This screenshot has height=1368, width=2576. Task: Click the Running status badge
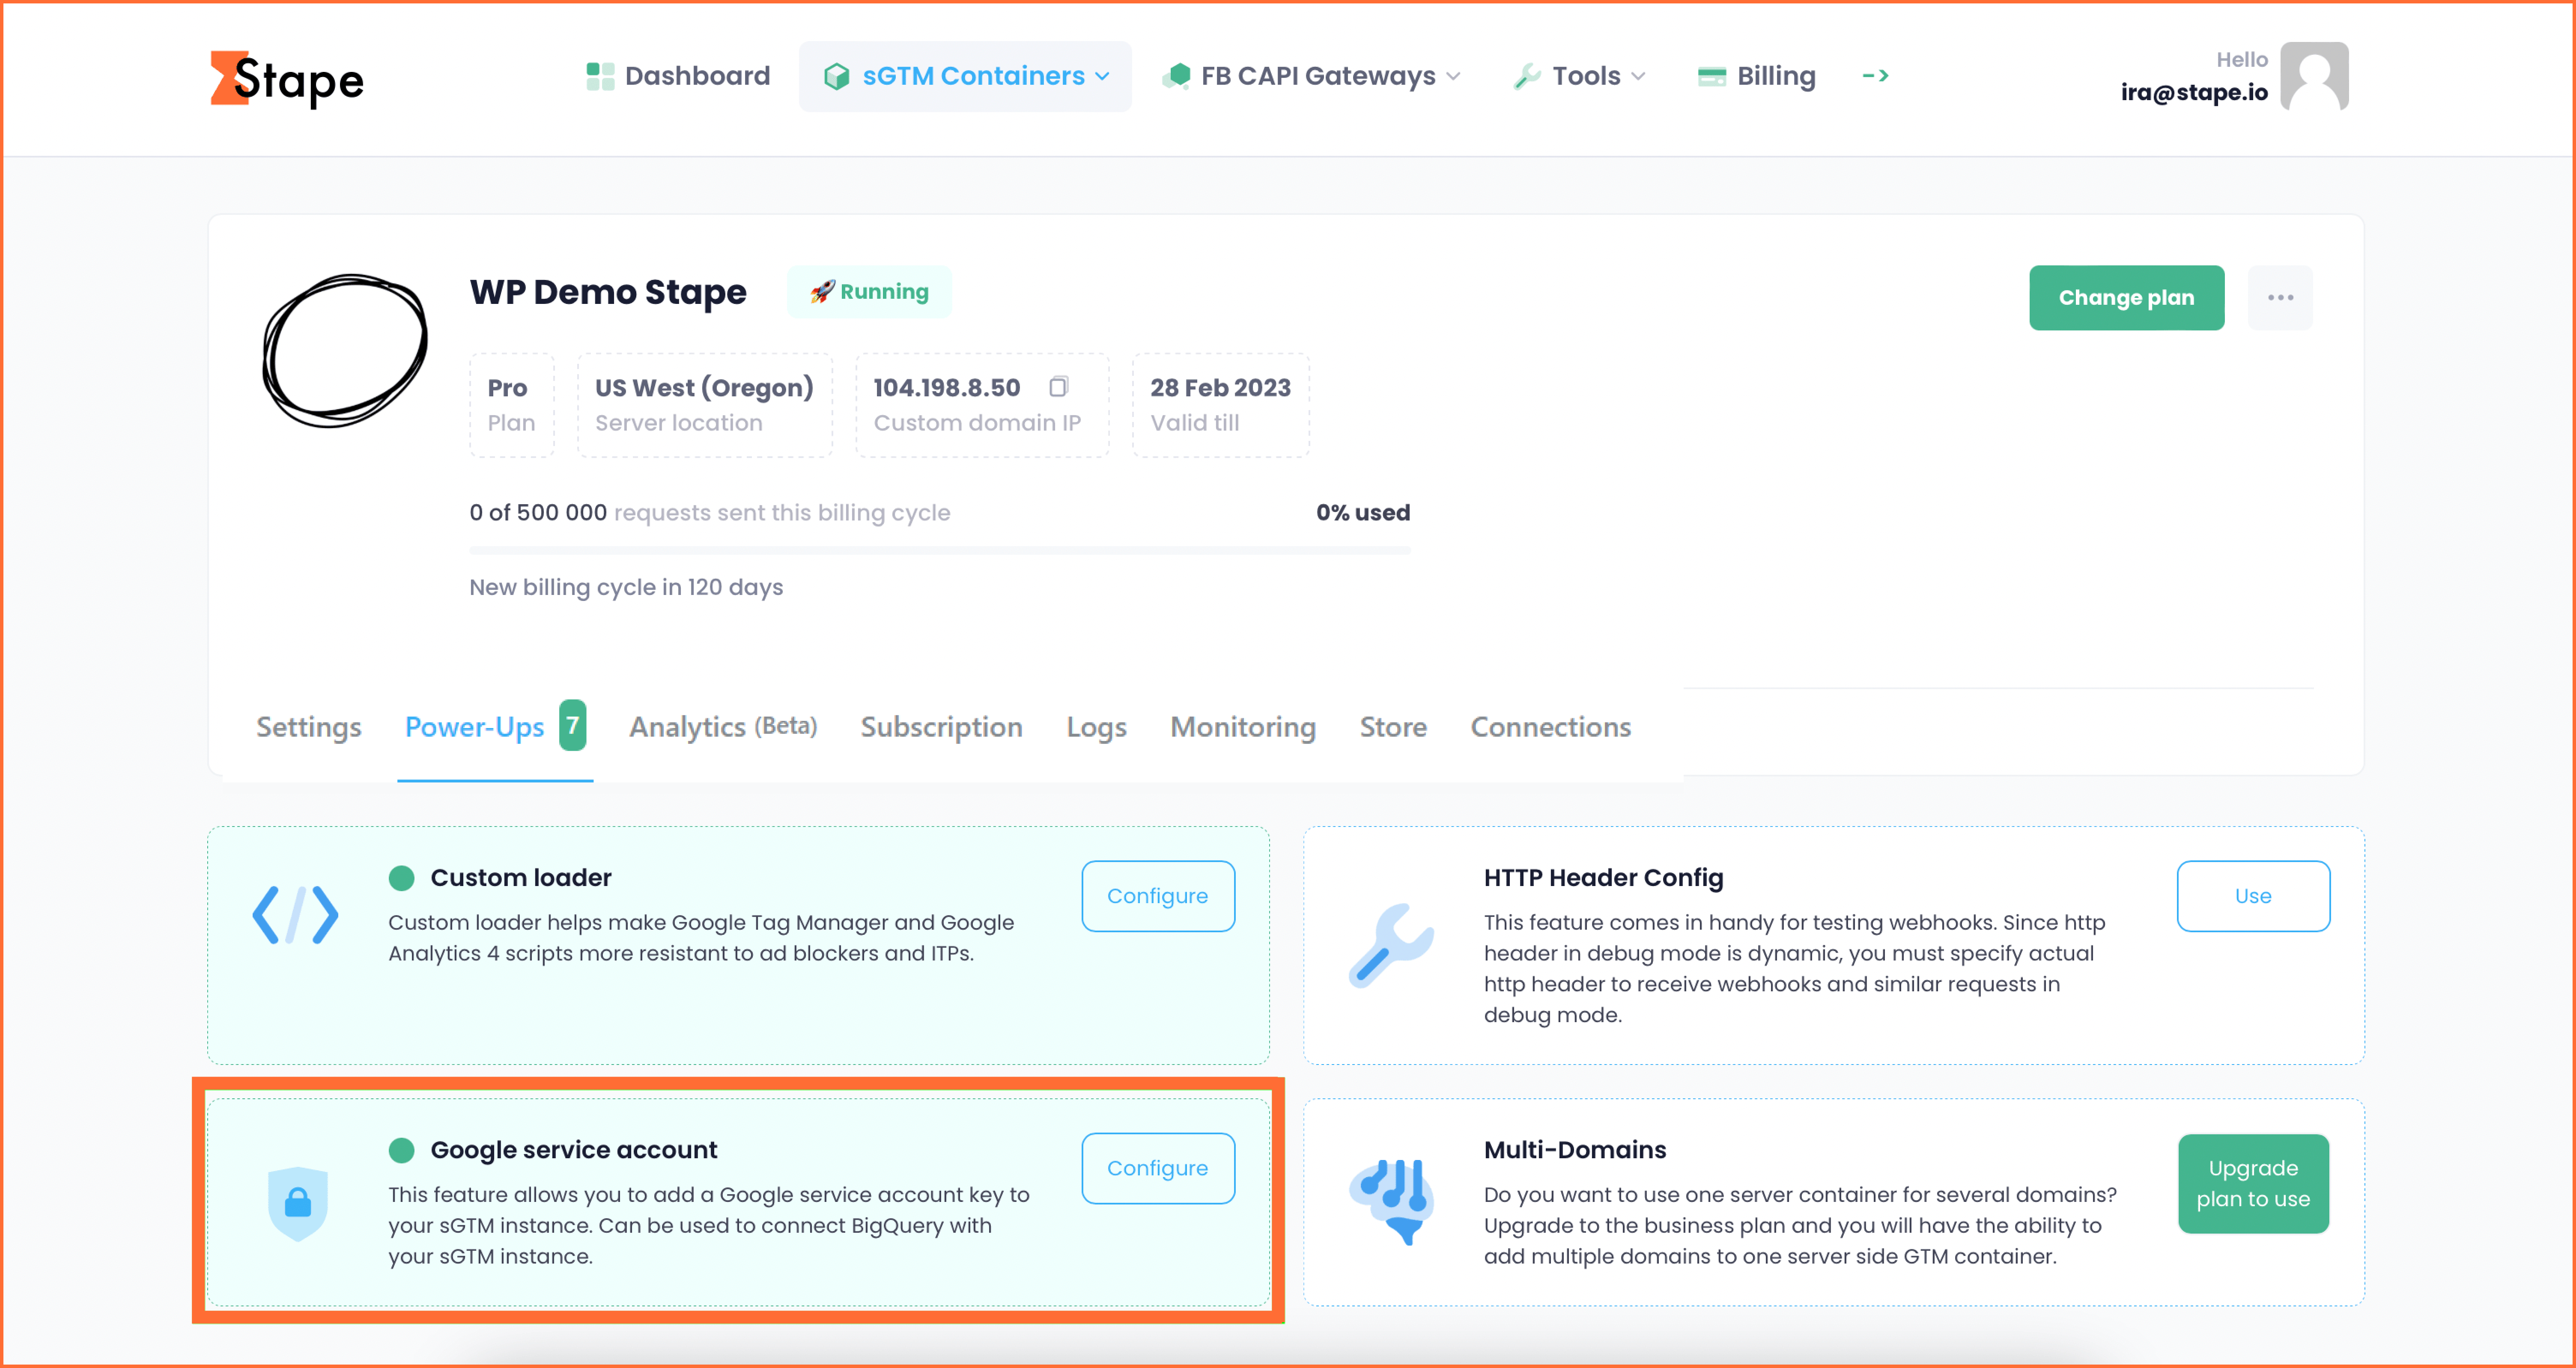(x=869, y=292)
